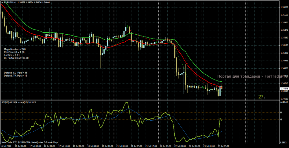Screen dimensions: 289x148
Task: Click the MagicNumber = 248 label
Action: point(15,49)
